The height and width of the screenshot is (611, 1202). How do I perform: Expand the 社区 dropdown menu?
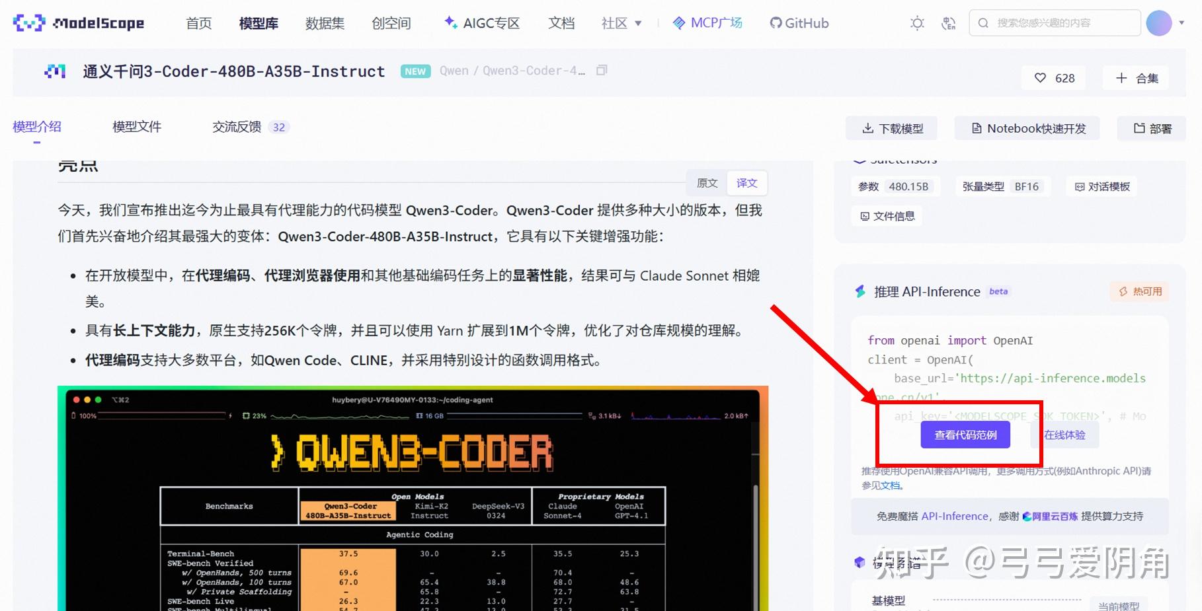tap(621, 23)
